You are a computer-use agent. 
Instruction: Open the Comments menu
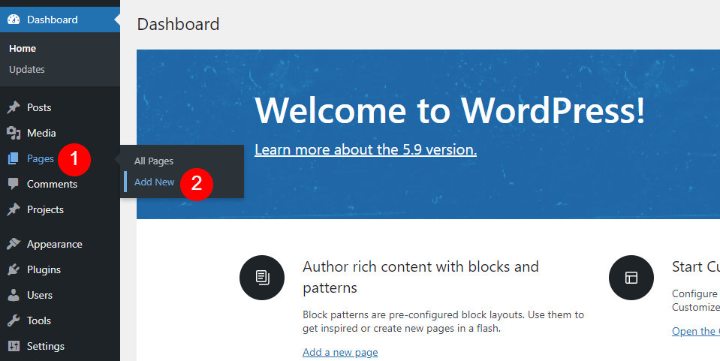coord(60,184)
